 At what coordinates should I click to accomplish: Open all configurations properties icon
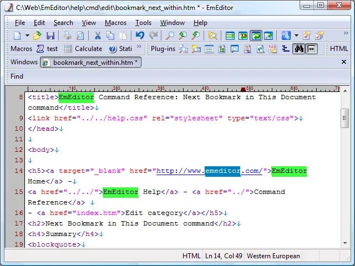[x=319, y=35]
